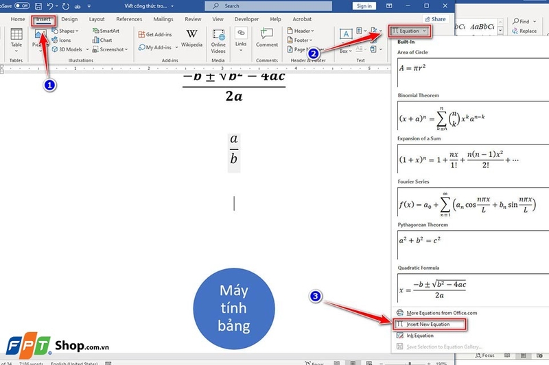Open the Home tab
The height and width of the screenshot is (365, 549).
(x=18, y=19)
